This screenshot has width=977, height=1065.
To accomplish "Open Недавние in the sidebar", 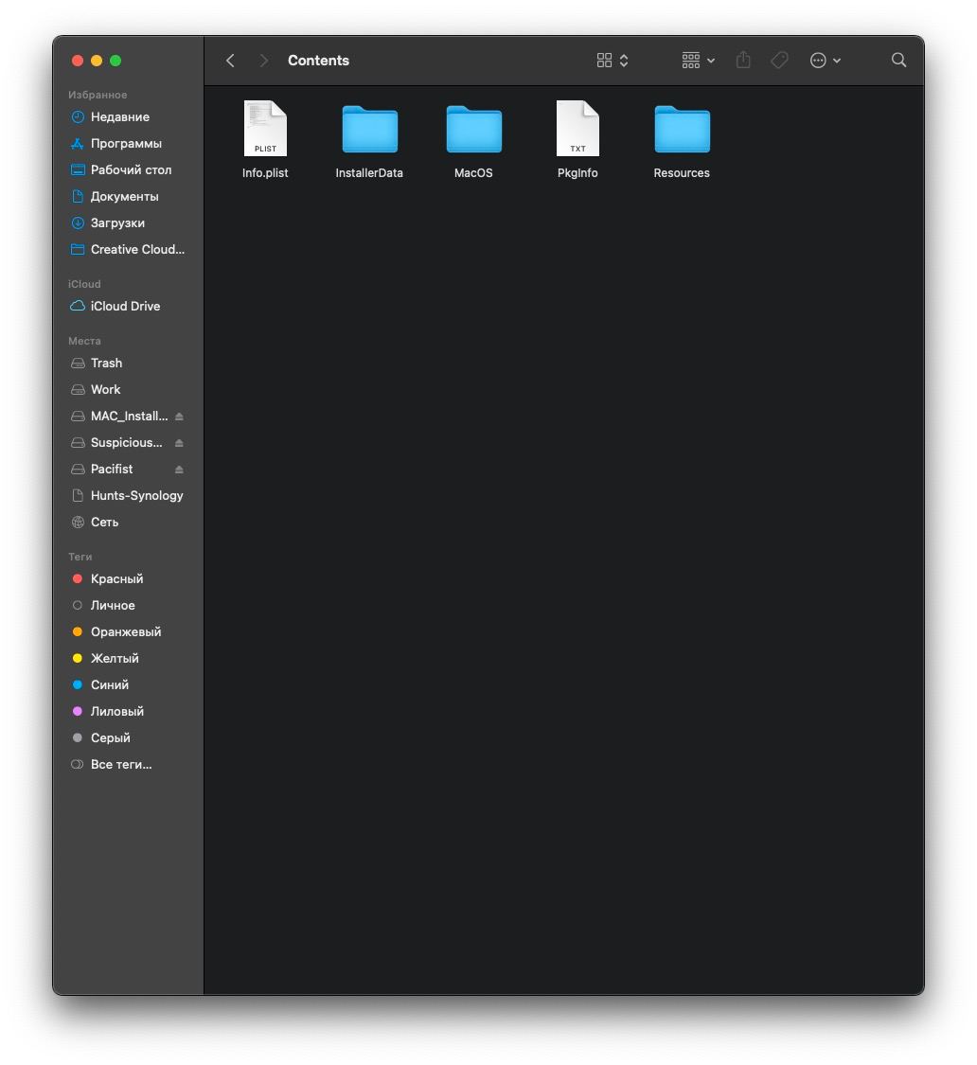I will tap(128, 116).
